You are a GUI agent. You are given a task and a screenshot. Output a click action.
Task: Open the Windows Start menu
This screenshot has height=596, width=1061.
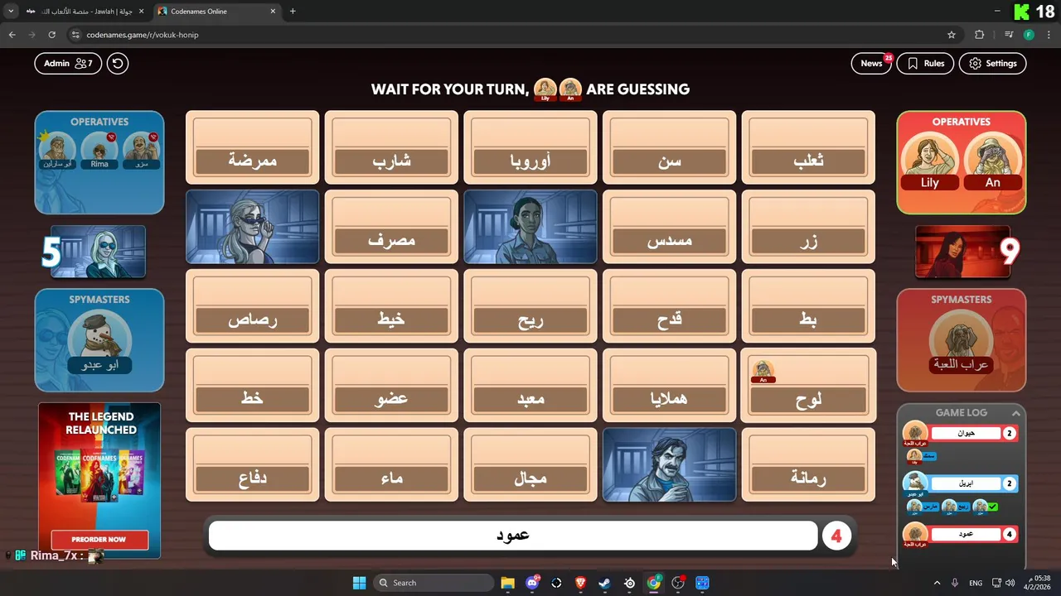[359, 583]
